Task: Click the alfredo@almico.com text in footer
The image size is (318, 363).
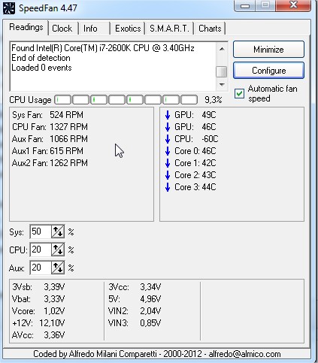Action: coord(244,354)
